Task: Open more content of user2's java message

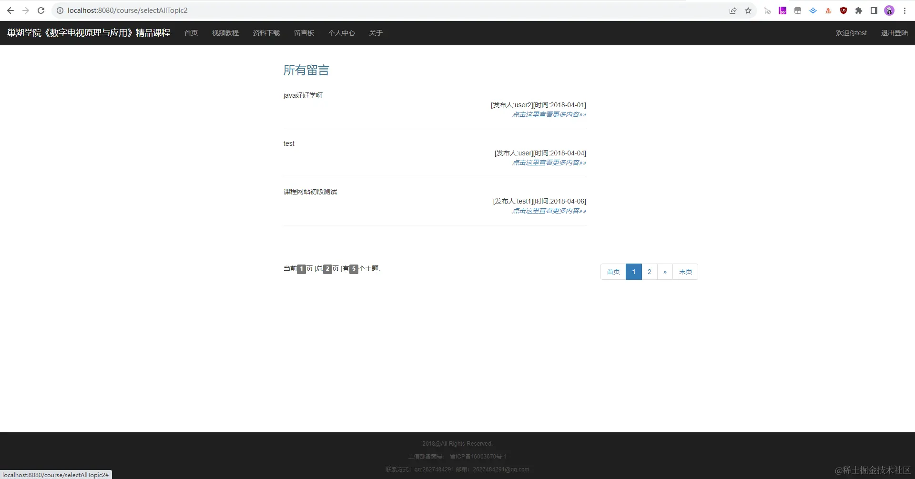Action: 549,114
